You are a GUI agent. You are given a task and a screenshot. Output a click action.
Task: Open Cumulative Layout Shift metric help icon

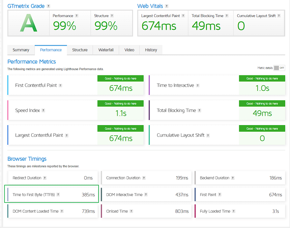(208, 135)
